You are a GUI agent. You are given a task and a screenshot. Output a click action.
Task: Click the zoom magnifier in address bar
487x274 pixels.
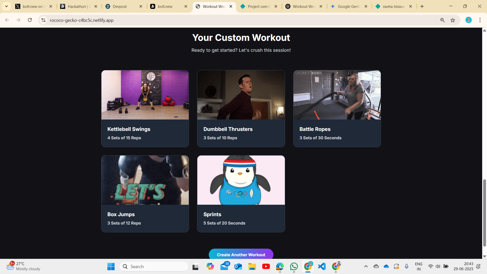(442, 20)
